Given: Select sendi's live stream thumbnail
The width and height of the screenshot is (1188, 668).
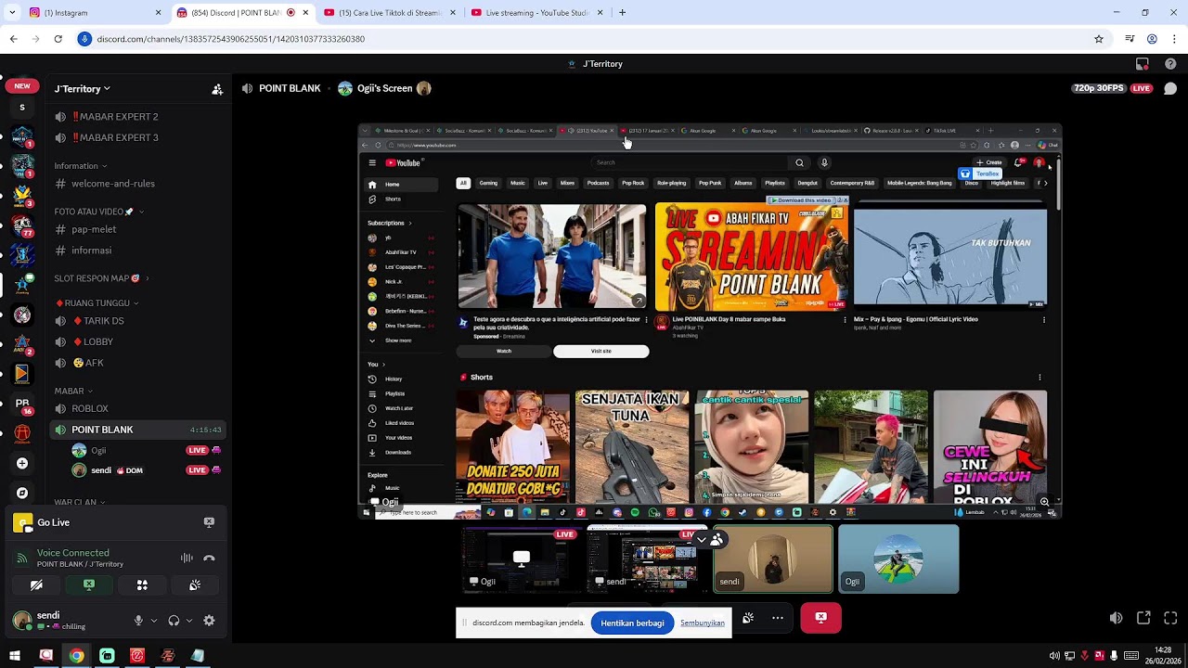Looking at the screenshot, I should pos(648,559).
